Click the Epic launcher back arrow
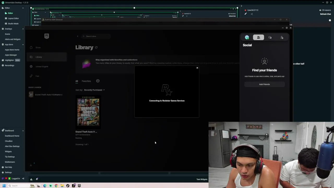 pos(77,36)
